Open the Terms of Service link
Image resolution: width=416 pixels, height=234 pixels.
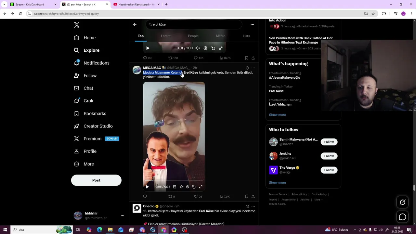(x=278, y=194)
